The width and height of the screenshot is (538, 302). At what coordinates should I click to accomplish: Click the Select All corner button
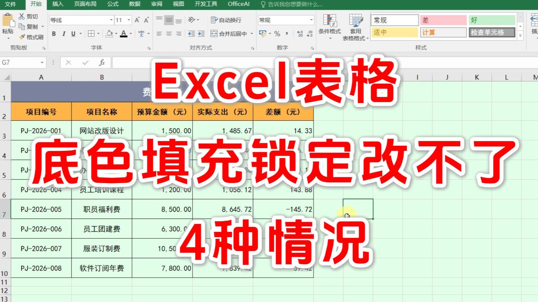pyautogui.click(x=6, y=77)
